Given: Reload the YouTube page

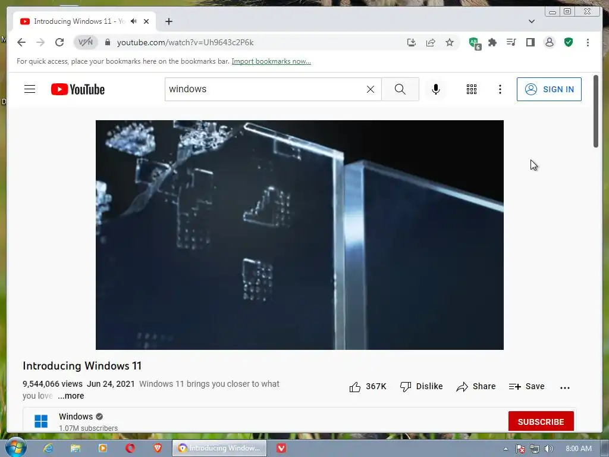Looking at the screenshot, I should [59, 42].
